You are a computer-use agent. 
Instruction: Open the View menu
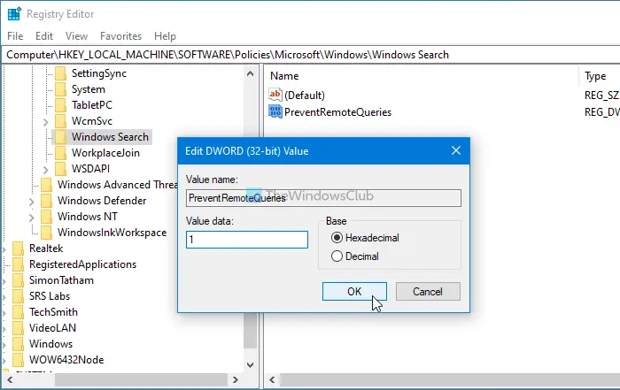pos(77,36)
